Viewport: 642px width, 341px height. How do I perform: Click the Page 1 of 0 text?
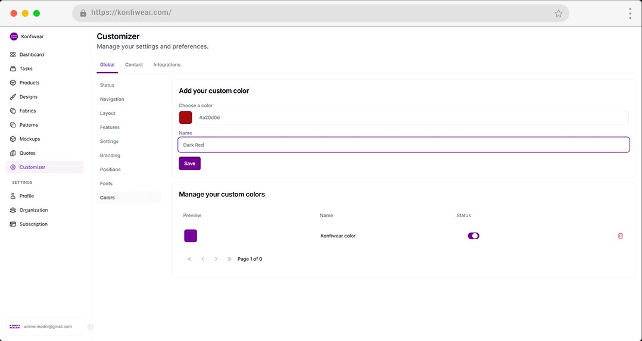(250, 259)
